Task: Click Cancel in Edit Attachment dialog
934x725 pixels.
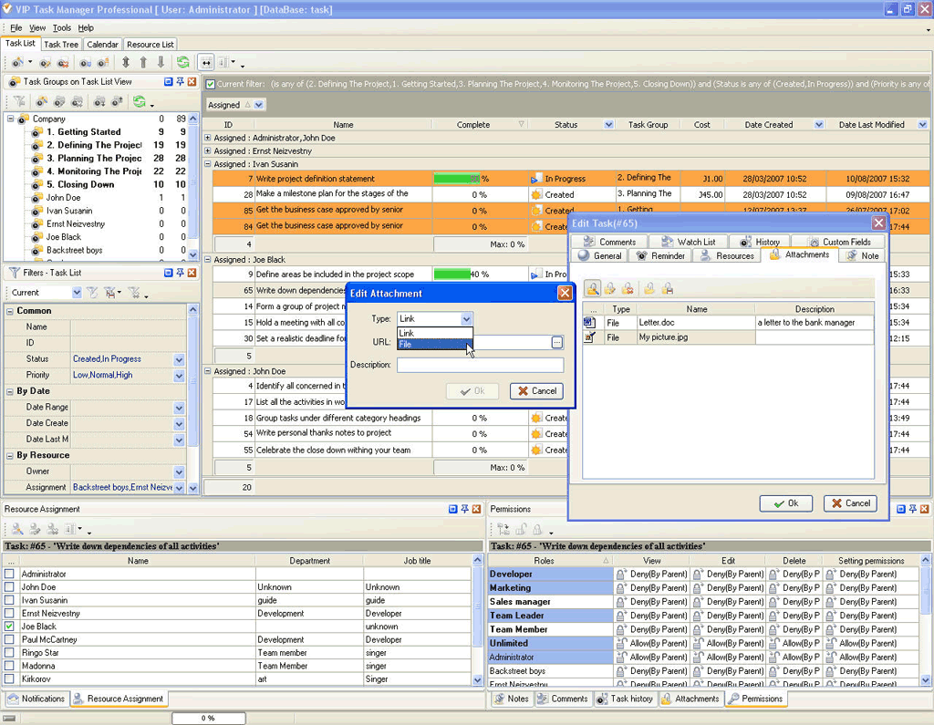Action: (536, 391)
